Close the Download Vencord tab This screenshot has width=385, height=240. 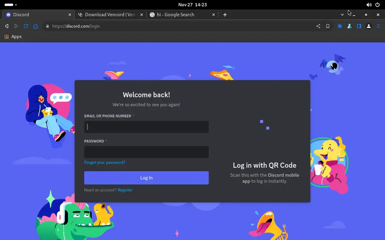point(142,14)
